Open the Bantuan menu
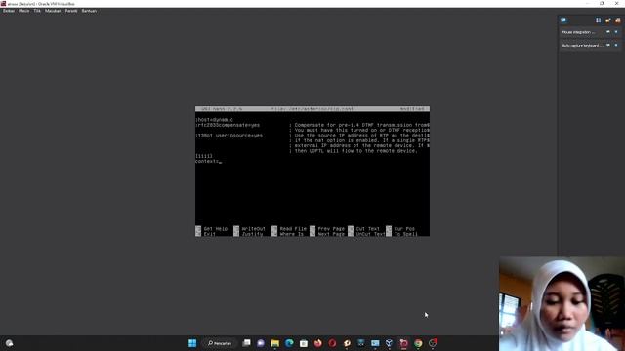Image resolution: width=625 pixels, height=351 pixels. pos(89,11)
